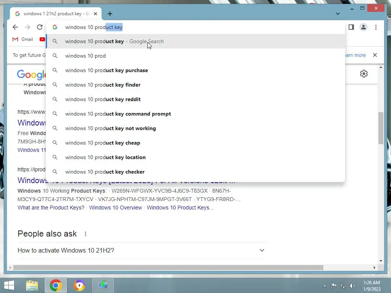391x293 pixels.
Task: Dismiss the info bar with its X button
Action: (375, 55)
